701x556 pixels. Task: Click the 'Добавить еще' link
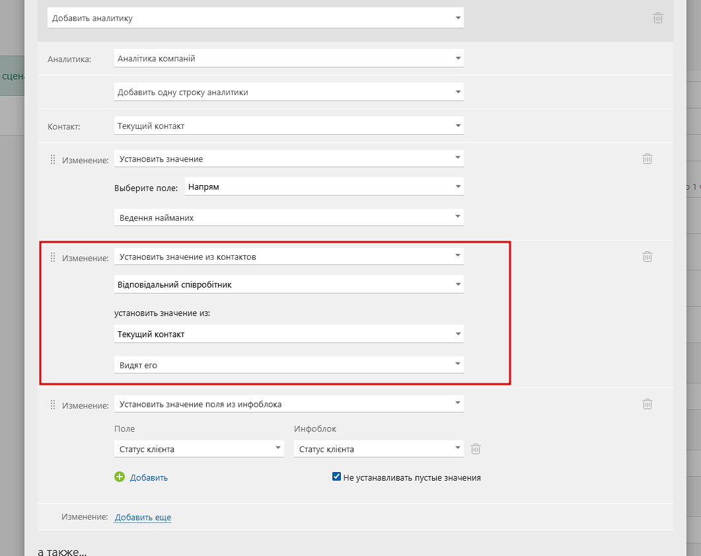pyautogui.click(x=143, y=517)
